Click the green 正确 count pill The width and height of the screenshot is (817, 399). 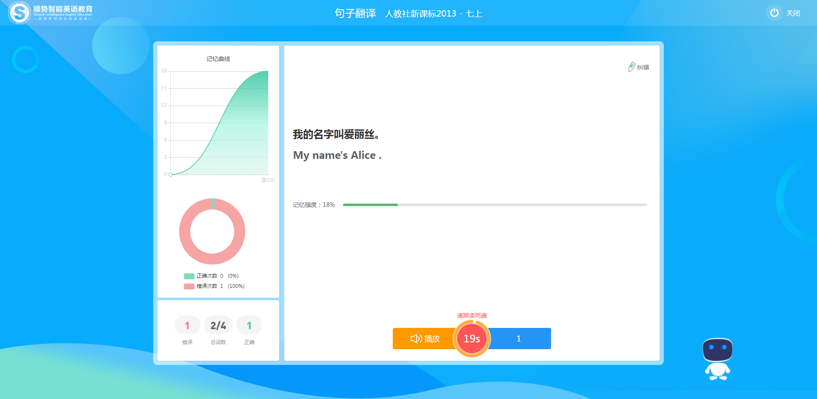point(249,325)
